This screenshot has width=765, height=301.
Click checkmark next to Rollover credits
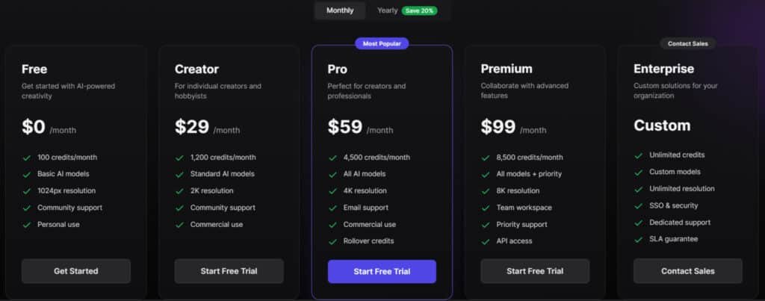[x=332, y=241]
